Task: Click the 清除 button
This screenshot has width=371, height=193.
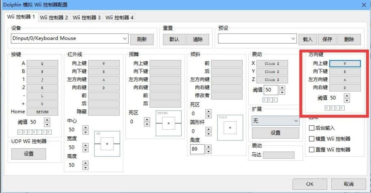Action: pyautogui.click(x=198, y=40)
